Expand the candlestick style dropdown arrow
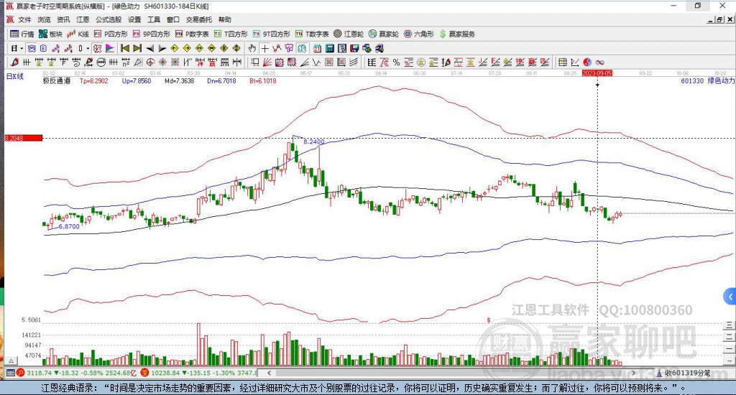Screen dimensions: 736x395 click(x=88, y=48)
